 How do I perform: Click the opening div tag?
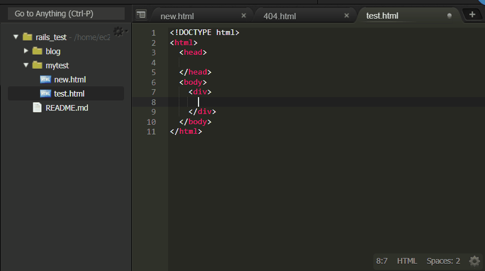[x=200, y=92]
